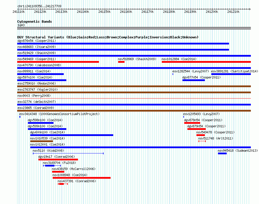Click the 241140k ruler tick label
Screen dimensions: 259x204
pos(83,12)
